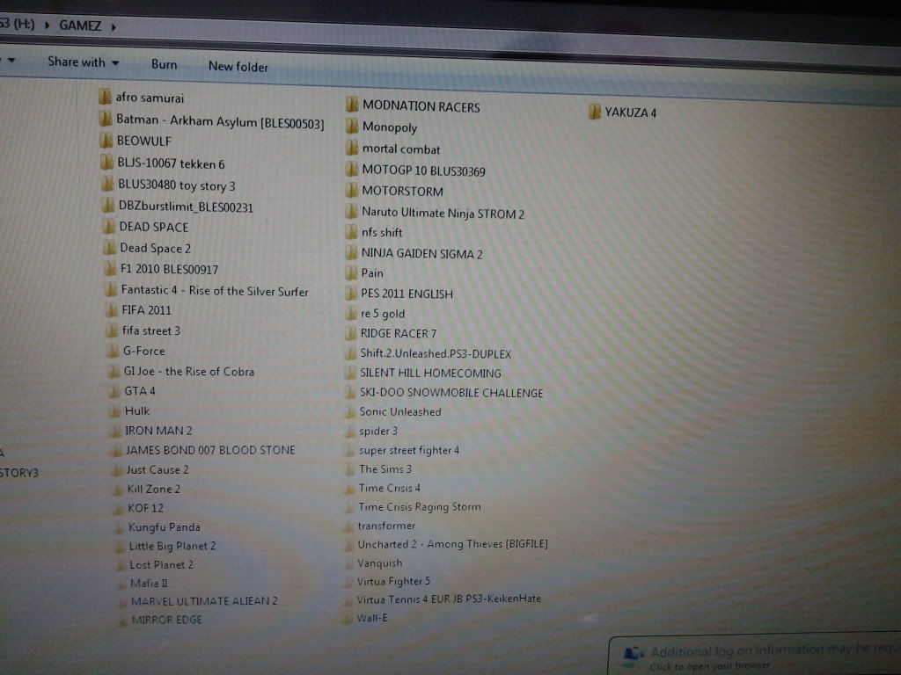
Task: Click the BEOWULF folder icon
Action: click(106, 141)
